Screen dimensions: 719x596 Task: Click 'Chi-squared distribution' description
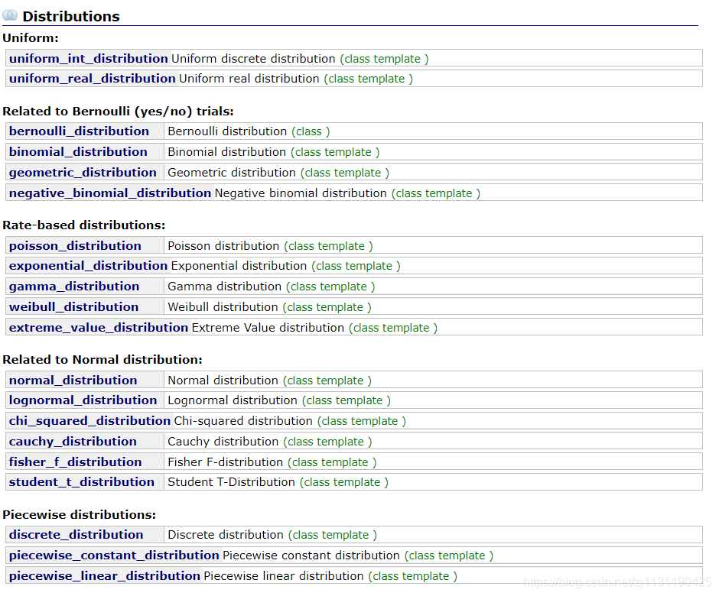point(243,421)
